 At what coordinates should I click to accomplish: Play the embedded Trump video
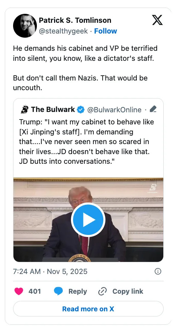coord(88,220)
